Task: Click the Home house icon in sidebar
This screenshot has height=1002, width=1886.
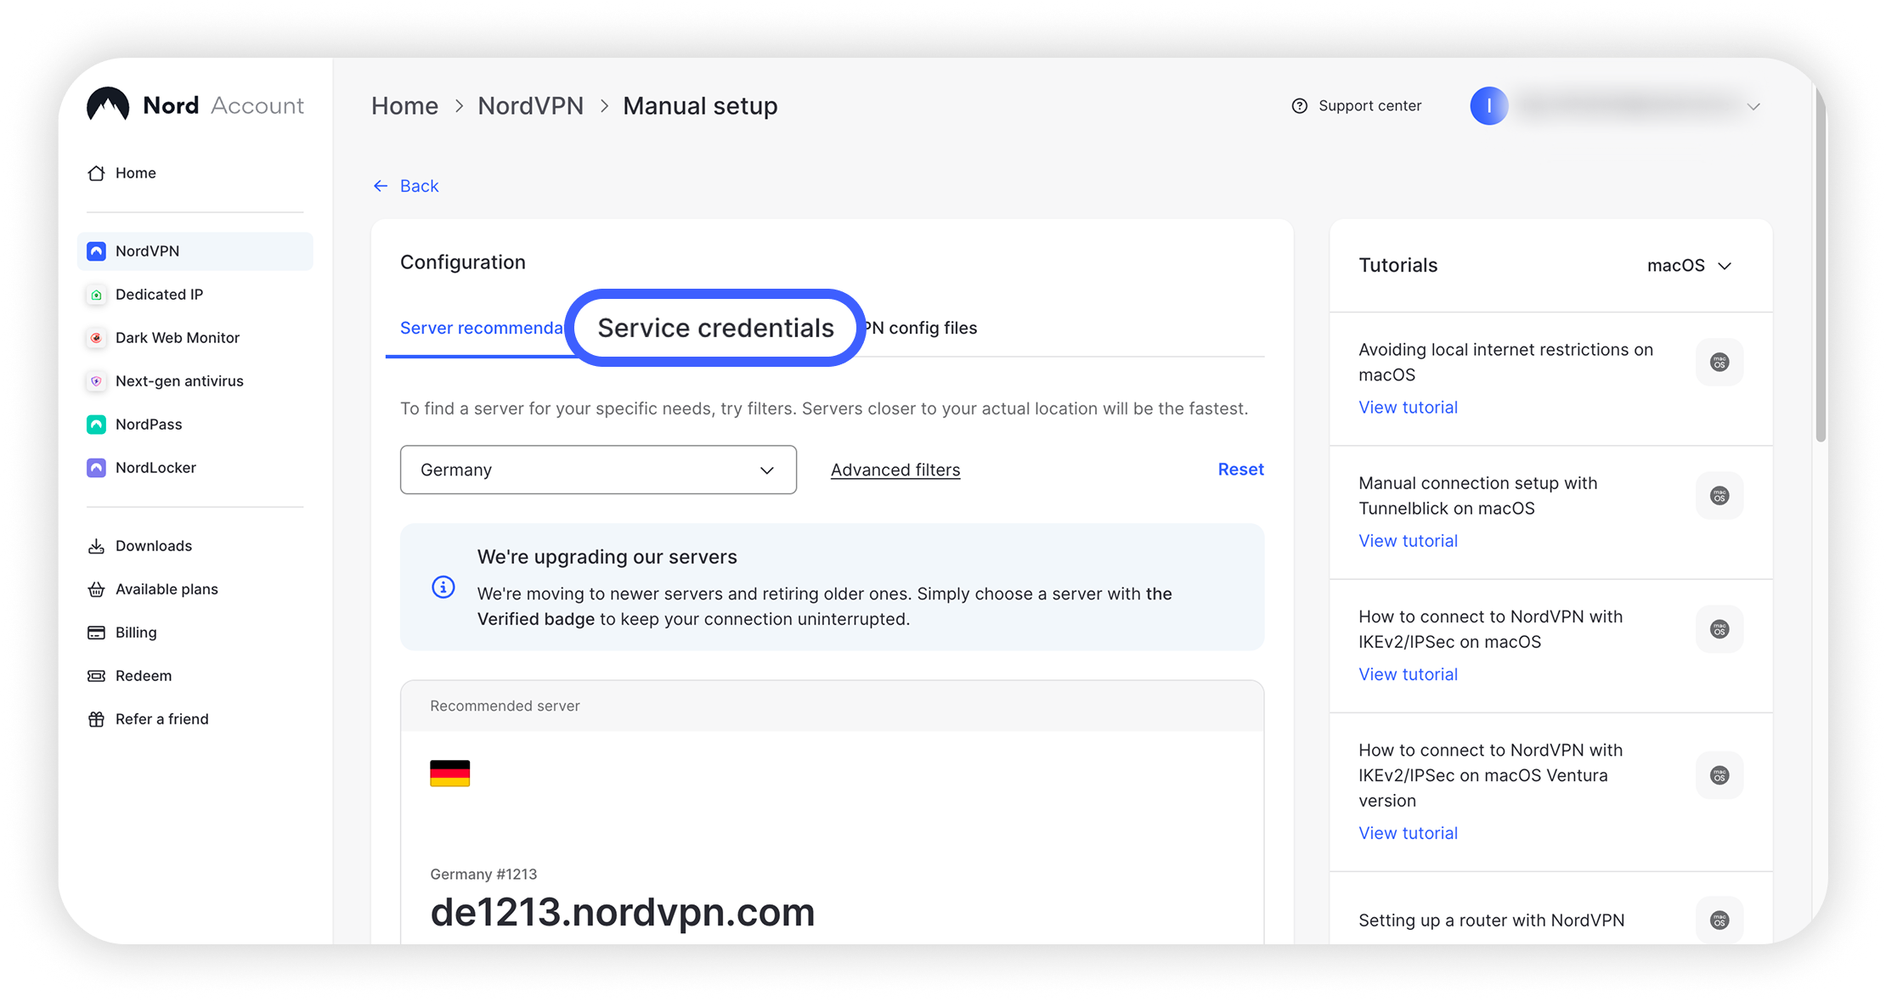Action: [97, 173]
